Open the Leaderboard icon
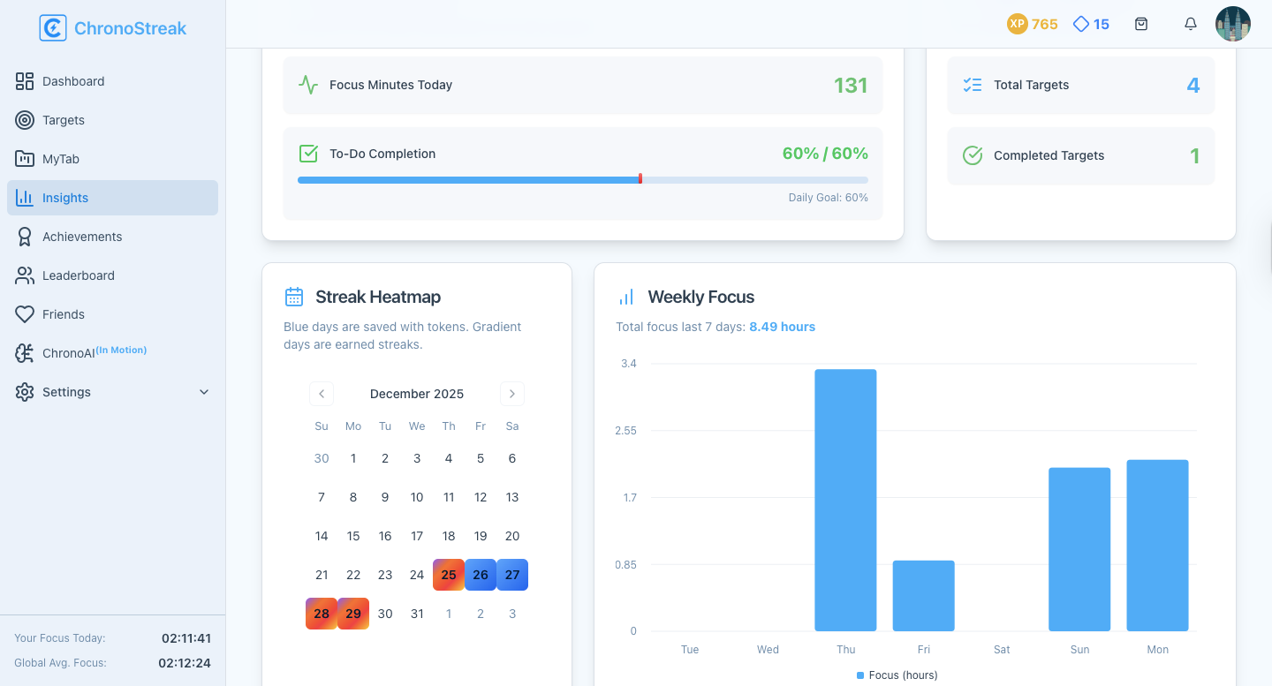 click(24, 275)
